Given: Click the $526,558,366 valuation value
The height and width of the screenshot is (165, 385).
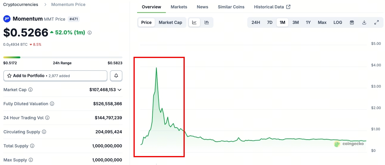Looking at the screenshot, I should coord(107,104).
